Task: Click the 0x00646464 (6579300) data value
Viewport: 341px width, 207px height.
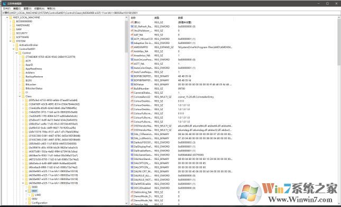Action: [x=191, y=155]
